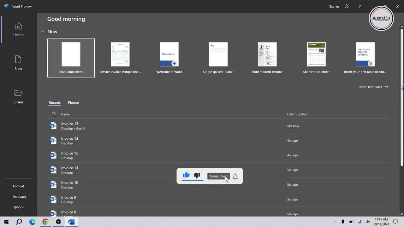Open the notification center icon
This screenshot has height=227, width=404.
(x=395, y=222)
